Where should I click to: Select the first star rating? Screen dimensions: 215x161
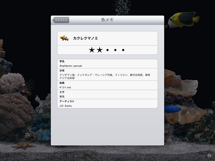click(92, 50)
